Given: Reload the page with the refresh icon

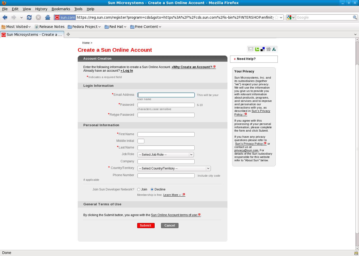Looking at the screenshot, I should tap(29, 17).
